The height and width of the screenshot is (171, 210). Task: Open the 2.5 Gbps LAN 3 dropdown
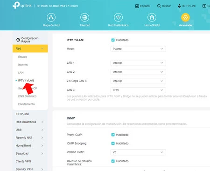pos(138,81)
